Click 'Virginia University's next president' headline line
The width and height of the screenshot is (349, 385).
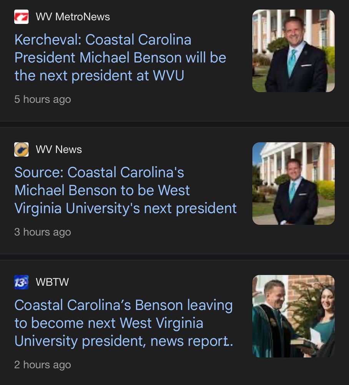125,208
